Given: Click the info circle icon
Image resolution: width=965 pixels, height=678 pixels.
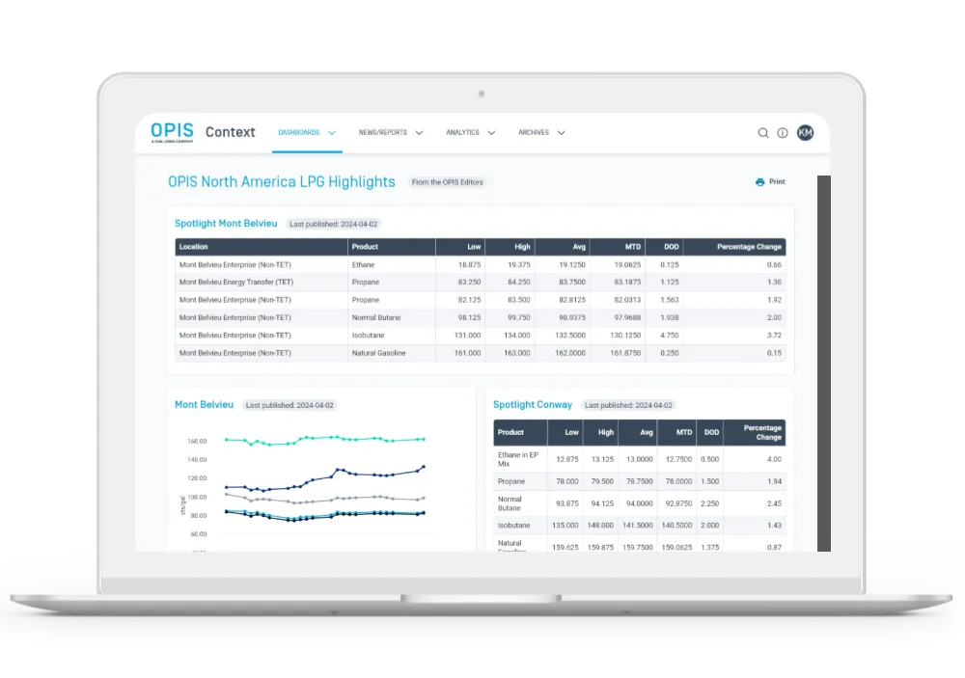Looking at the screenshot, I should point(783,133).
